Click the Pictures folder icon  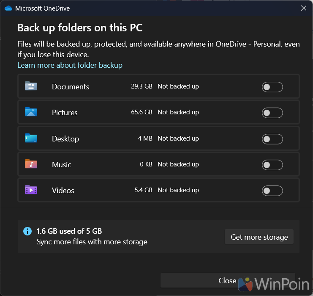coord(31,112)
